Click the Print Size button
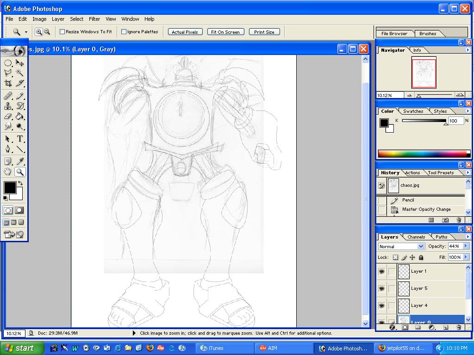The height and width of the screenshot is (355, 474). (x=264, y=32)
